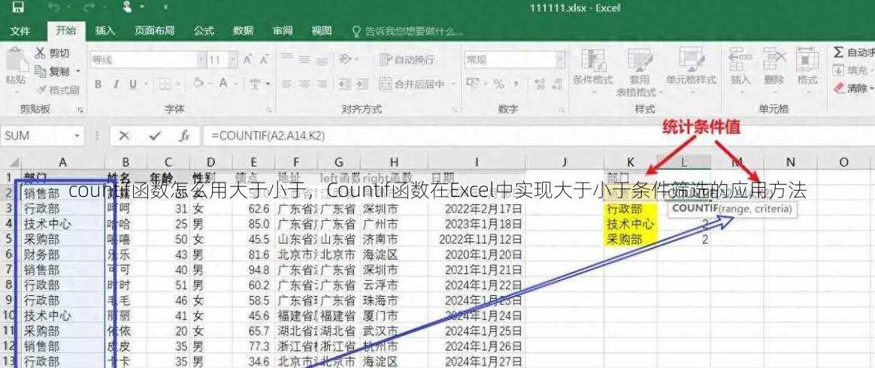Save the workbook from quick access toolbar
Screen dimensions: 875x368
point(18,8)
